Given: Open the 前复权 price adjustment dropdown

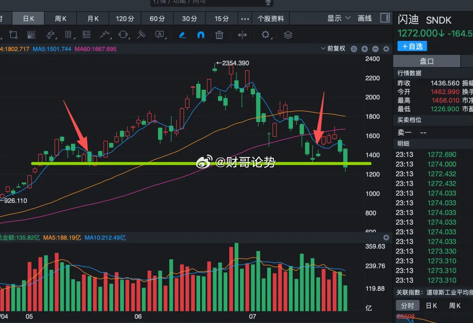Looking at the screenshot, I should (333, 48).
